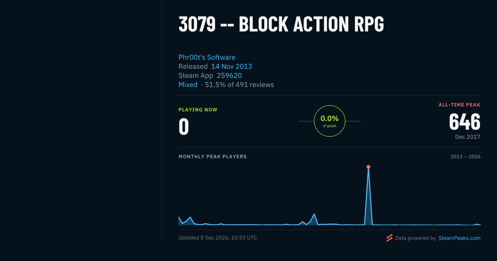Click the Mixed review rating link
The width and height of the screenshot is (497, 261).
(188, 85)
